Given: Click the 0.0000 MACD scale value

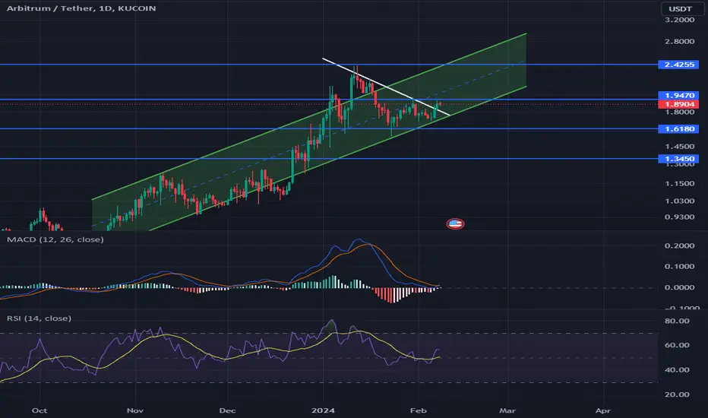Looking at the screenshot, I should [680, 287].
